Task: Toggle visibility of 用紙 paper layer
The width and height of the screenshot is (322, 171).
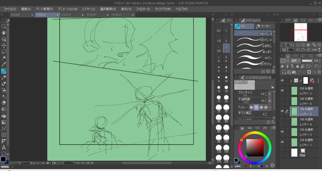Action: (x=282, y=152)
